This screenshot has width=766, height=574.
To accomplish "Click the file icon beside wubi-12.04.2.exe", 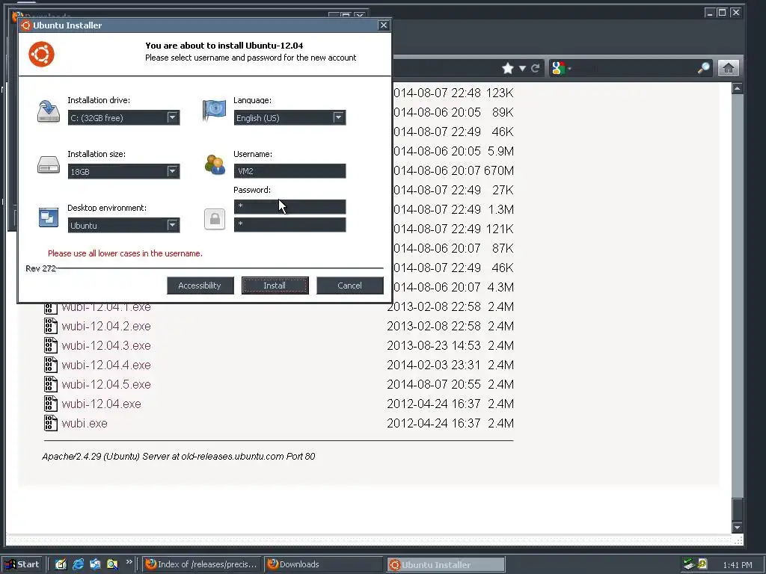I will point(50,326).
